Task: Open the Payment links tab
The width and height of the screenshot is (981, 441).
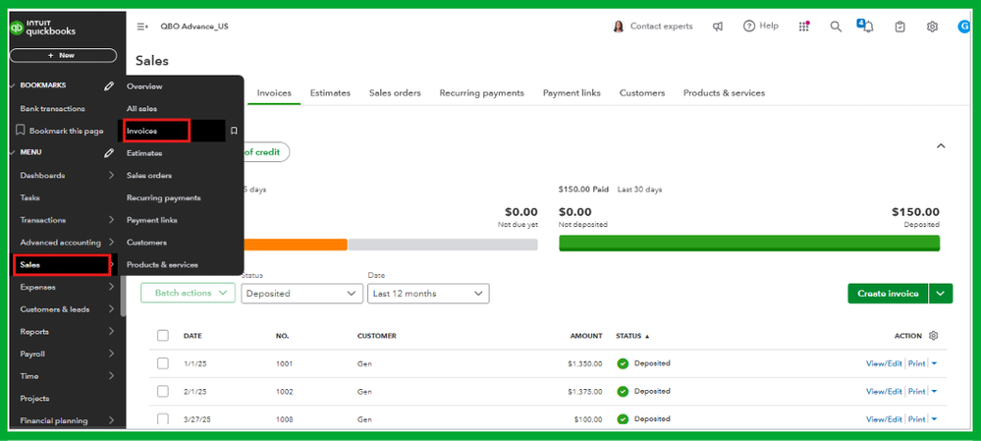Action: (572, 92)
